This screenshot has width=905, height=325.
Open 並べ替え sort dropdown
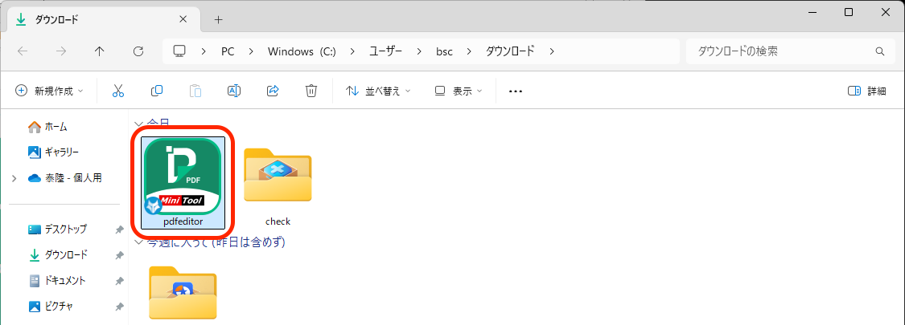(x=378, y=91)
